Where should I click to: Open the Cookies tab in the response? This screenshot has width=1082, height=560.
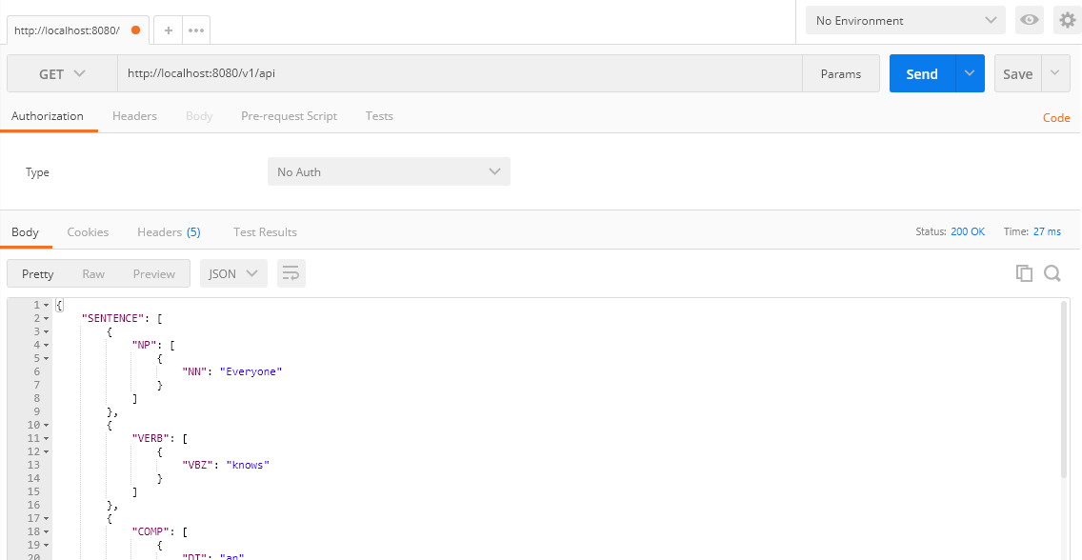tap(88, 231)
